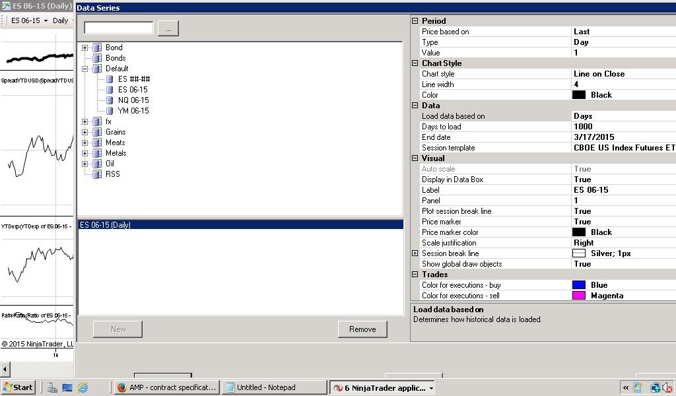Image resolution: width=676 pixels, height=396 pixels.
Task: Click the Bonds list database icon
Action: (98, 58)
